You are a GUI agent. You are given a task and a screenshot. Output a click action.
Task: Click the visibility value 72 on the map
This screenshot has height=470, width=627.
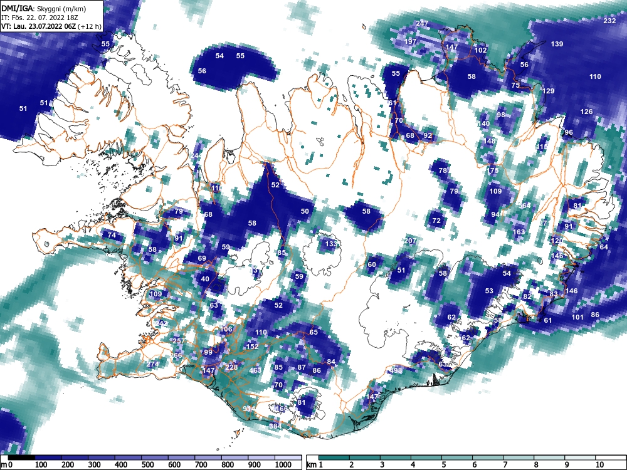pyautogui.click(x=436, y=220)
